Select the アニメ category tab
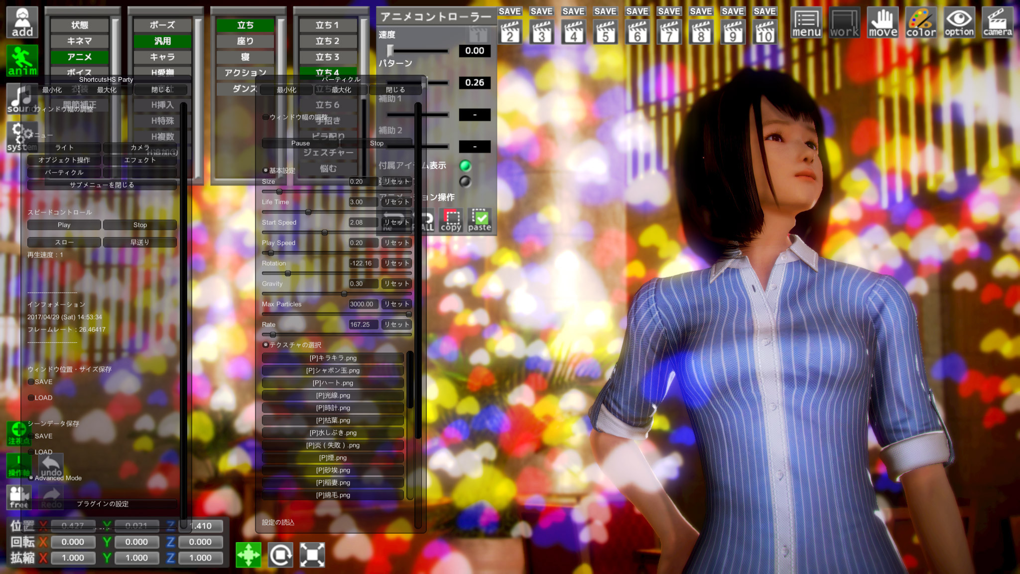 point(80,57)
